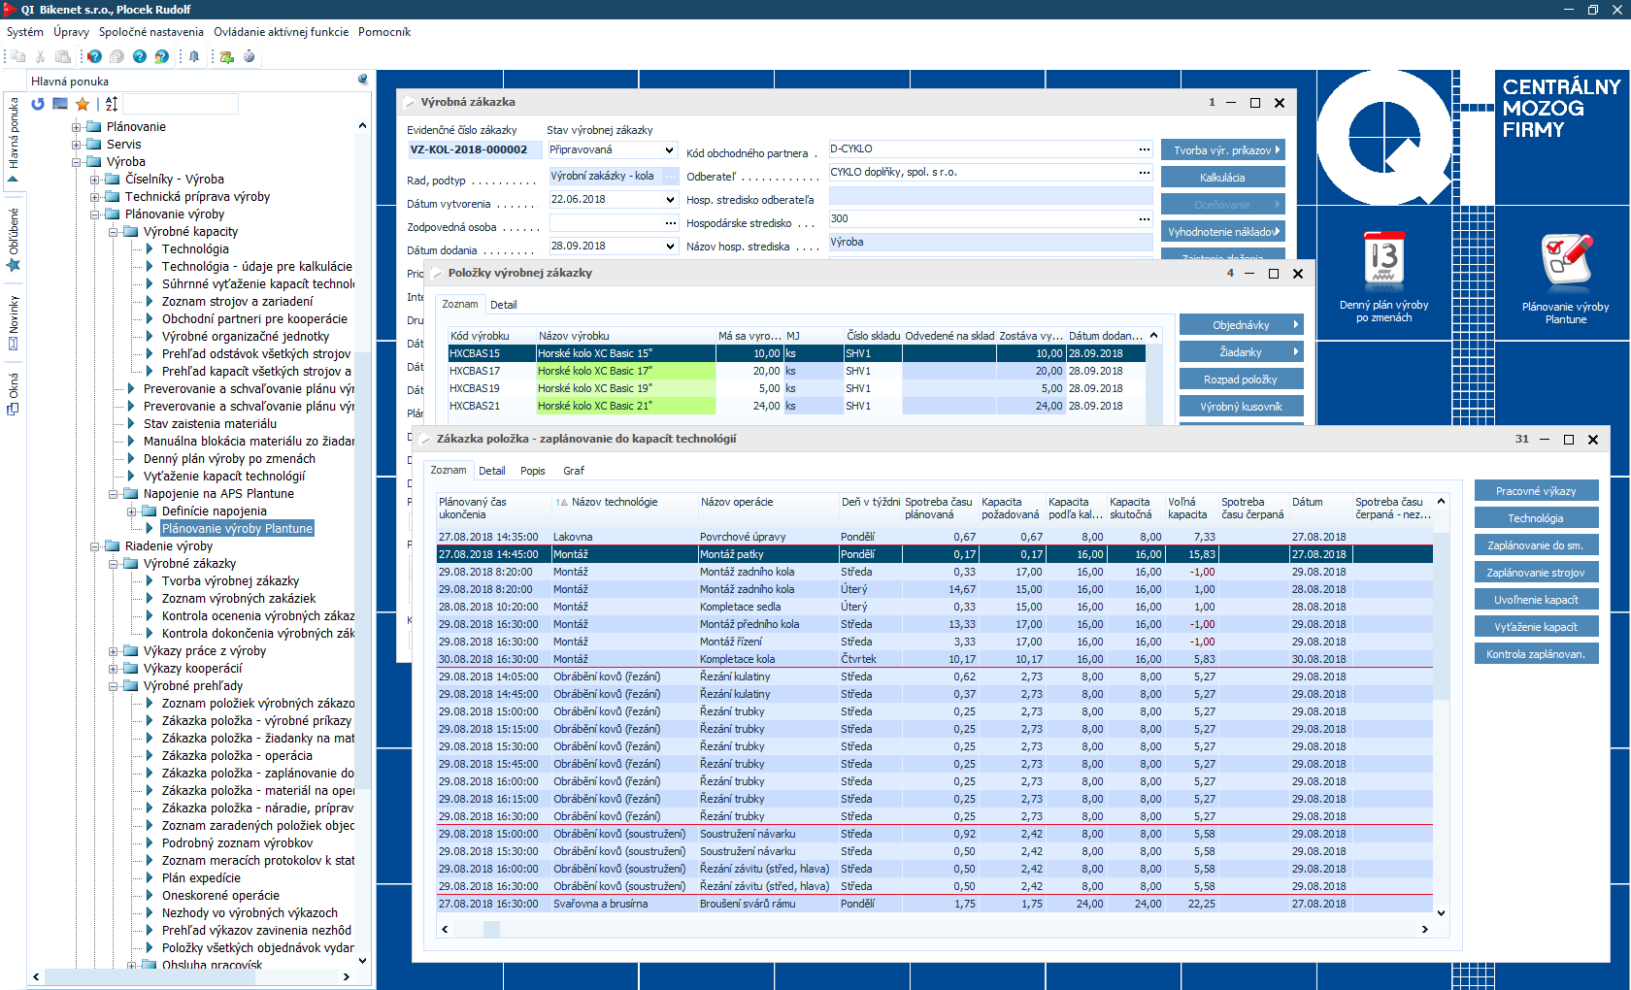The height and width of the screenshot is (990, 1631).
Task: Collapse the Výrobné kapacity tree folder
Action: (x=114, y=232)
